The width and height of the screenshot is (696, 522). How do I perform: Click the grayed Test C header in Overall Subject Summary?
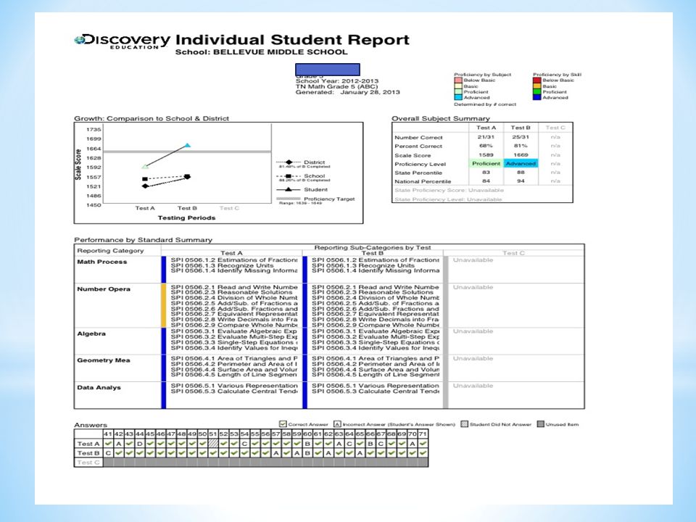555,128
